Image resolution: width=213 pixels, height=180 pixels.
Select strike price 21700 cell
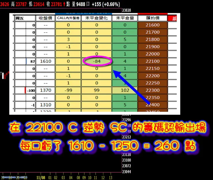click(x=153, y=32)
